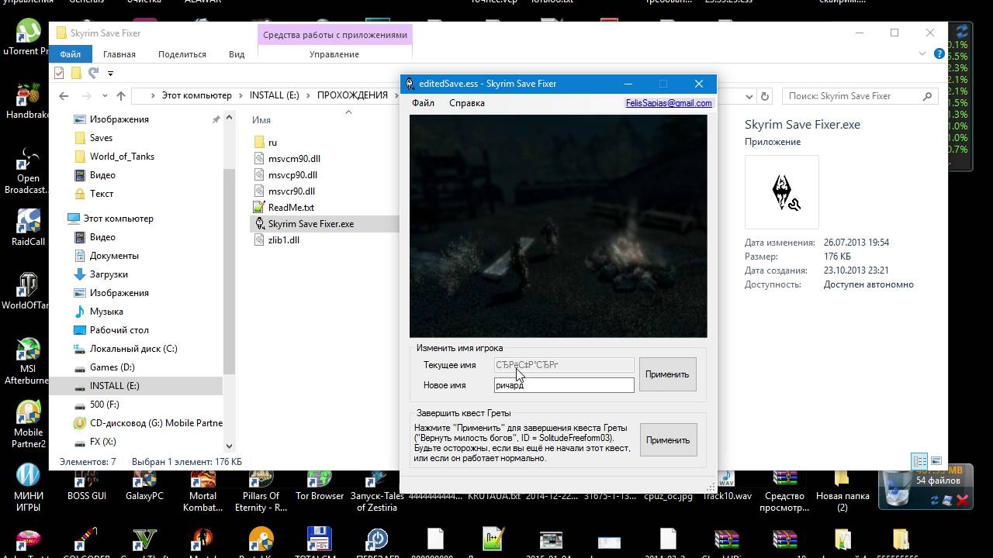This screenshot has width=993, height=558.
Task: Open the Open Broadcaster desktop shortcut
Action: coord(28,171)
